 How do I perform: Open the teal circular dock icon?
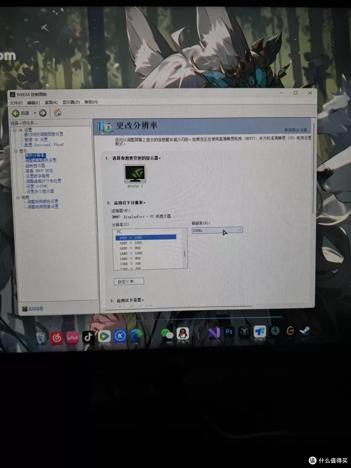275,331
